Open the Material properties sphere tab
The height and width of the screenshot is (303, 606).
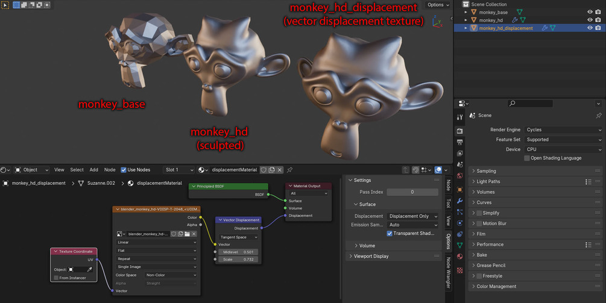(460, 256)
